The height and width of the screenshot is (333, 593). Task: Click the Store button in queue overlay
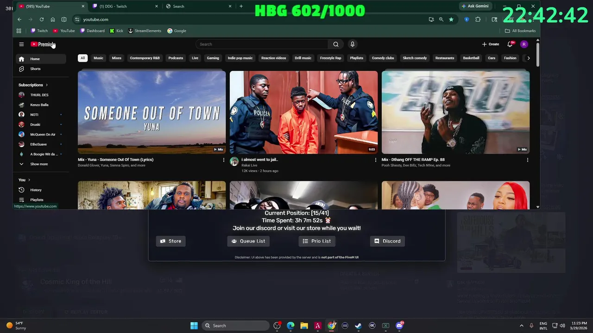pyautogui.click(x=170, y=241)
